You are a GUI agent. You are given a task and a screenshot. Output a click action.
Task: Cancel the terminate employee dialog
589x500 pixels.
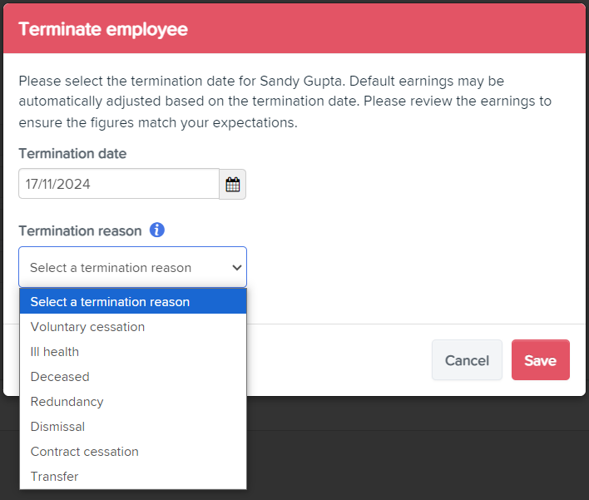(x=467, y=360)
